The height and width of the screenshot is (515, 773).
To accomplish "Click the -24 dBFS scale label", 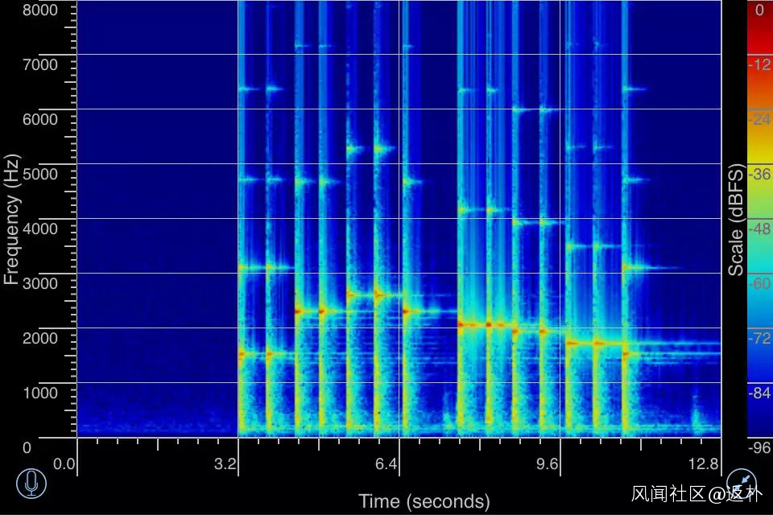I will click(x=759, y=119).
